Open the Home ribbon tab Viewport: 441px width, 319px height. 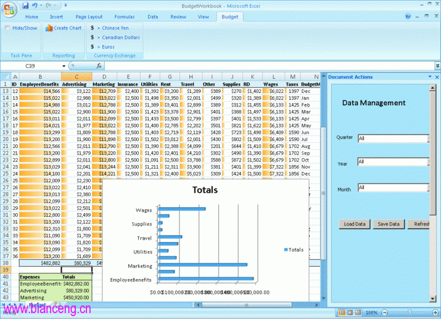click(x=32, y=17)
